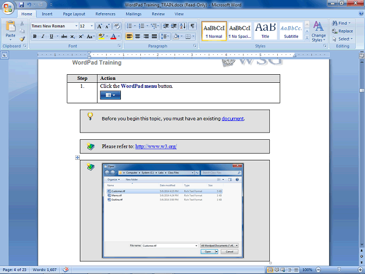
Task: Open the http://www.w3.org/ link
Action: (156, 146)
